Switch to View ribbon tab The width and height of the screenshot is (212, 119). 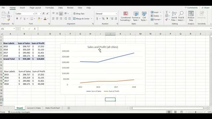(80, 8)
